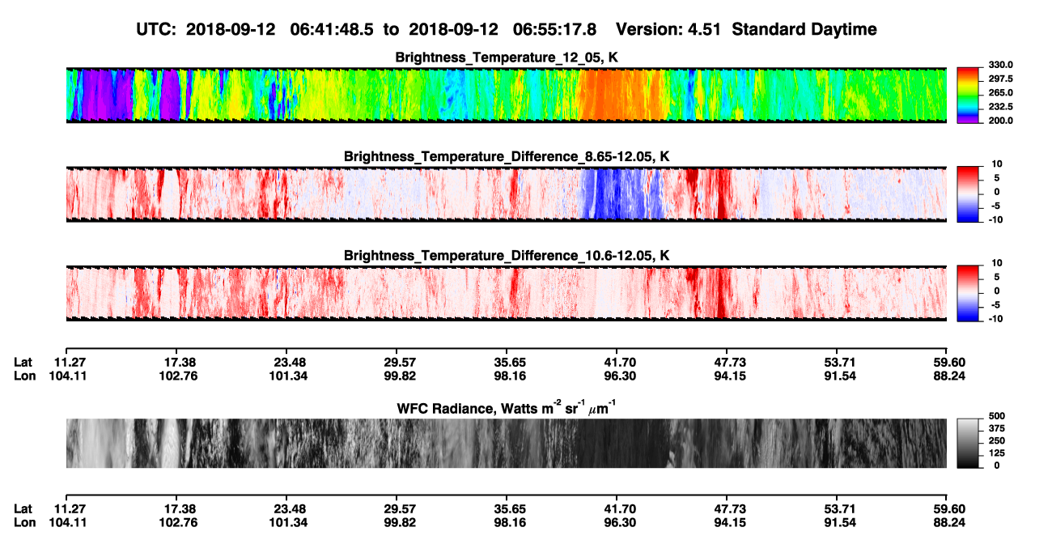Click longitude '88.24' on the bottom axis
Viewport: 1052px width, 540px height.
948,523
